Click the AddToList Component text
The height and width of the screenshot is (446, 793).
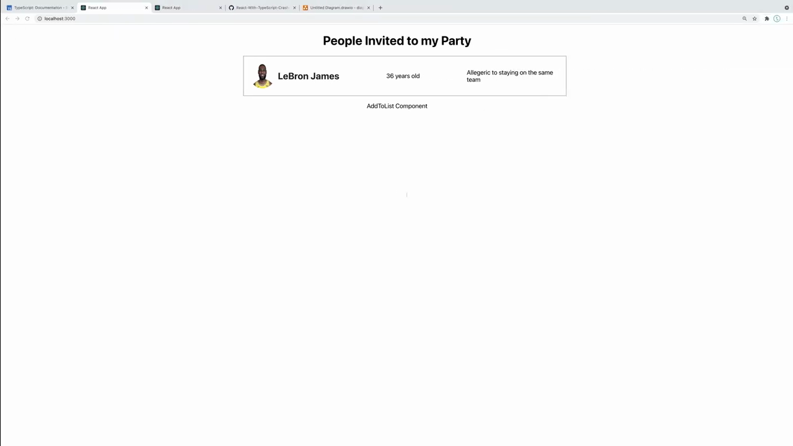point(397,106)
